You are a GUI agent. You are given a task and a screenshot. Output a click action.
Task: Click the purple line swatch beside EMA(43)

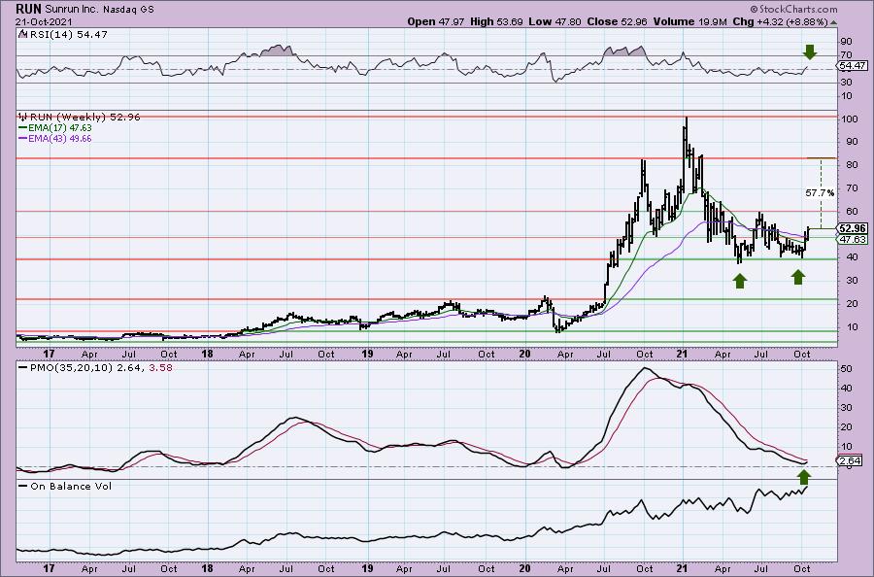click(x=23, y=138)
